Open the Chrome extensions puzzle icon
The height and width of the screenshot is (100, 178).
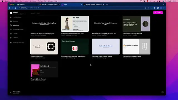click(155, 8)
